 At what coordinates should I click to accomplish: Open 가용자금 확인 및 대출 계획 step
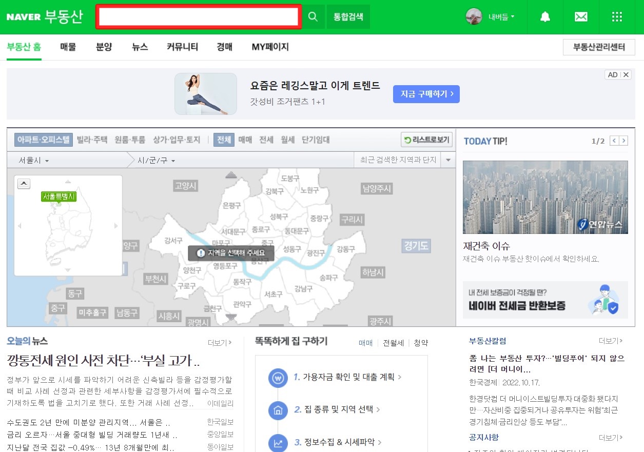pos(347,377)
